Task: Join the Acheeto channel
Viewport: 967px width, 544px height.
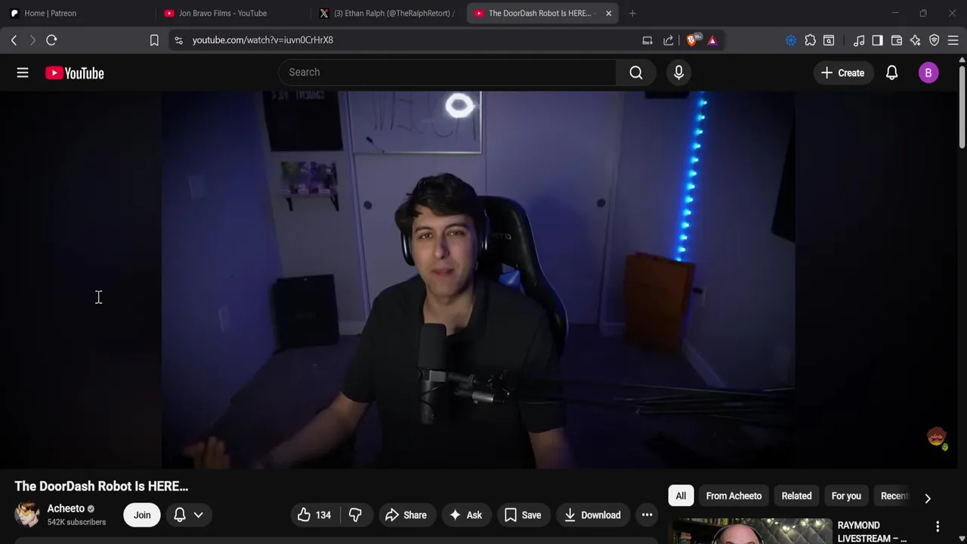Action: [x=142, y=515]
